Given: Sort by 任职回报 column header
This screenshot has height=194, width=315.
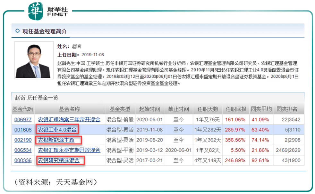Looking at the screenshot, I should point(236,109).
